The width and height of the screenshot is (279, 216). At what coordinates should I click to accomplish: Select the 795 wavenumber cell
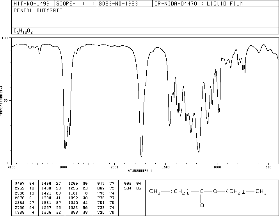[101, 193]
